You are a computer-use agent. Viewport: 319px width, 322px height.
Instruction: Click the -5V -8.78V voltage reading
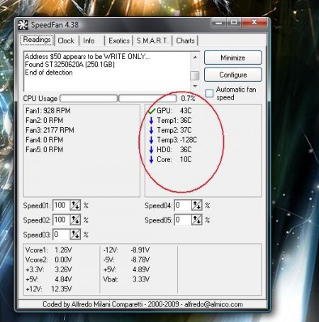coord(126,259)
